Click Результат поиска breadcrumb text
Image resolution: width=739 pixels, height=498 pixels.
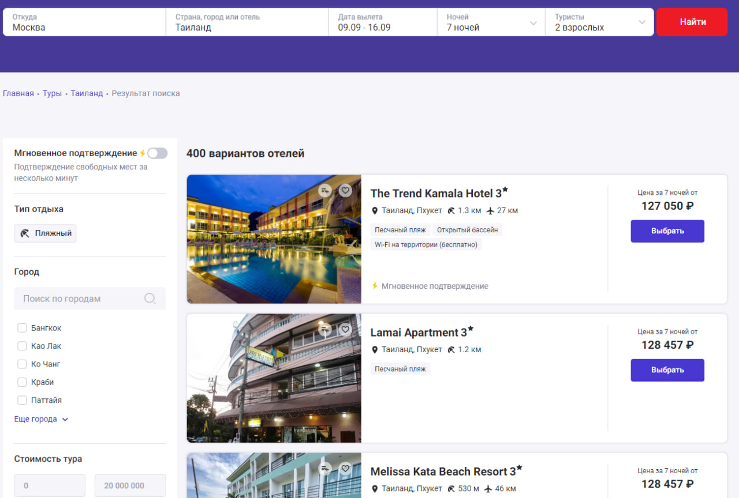pos(145,93)
